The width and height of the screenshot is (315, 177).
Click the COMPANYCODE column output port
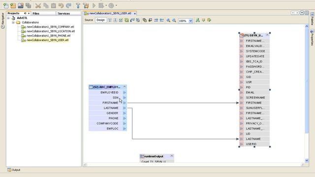[x=125, y=123]
